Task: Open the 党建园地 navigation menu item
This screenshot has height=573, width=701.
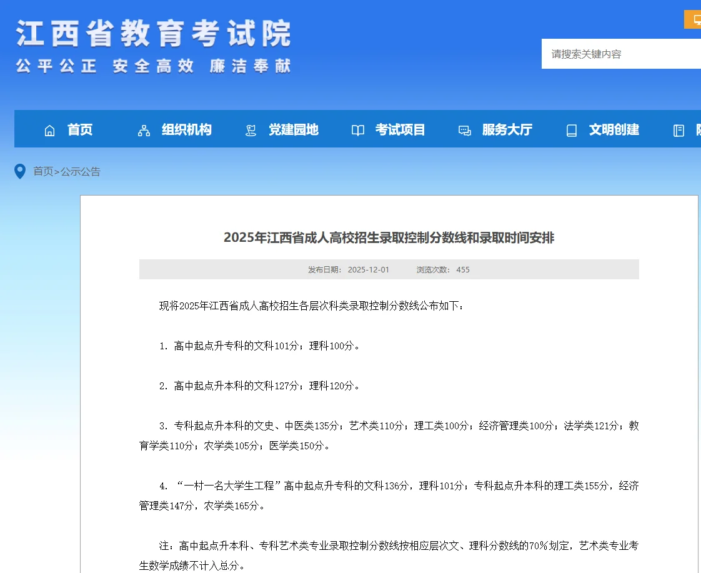Action: [294, 129]
